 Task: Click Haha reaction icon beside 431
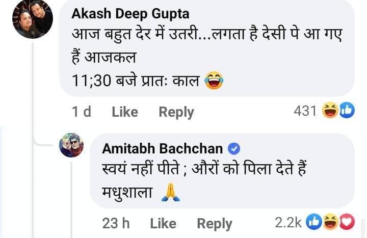(x=331, y=111)
